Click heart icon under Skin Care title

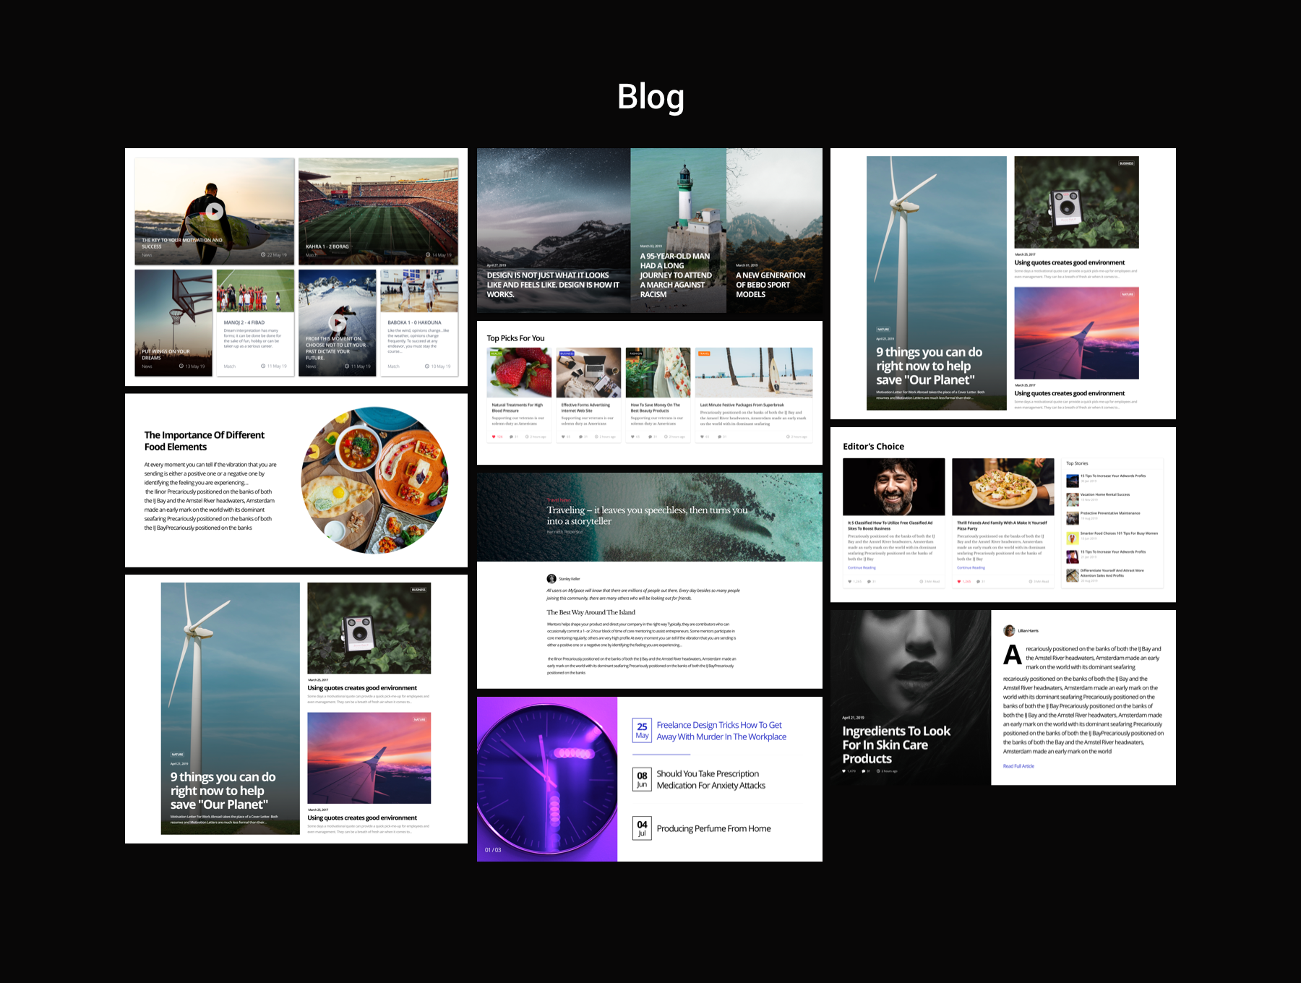point(843,771)
